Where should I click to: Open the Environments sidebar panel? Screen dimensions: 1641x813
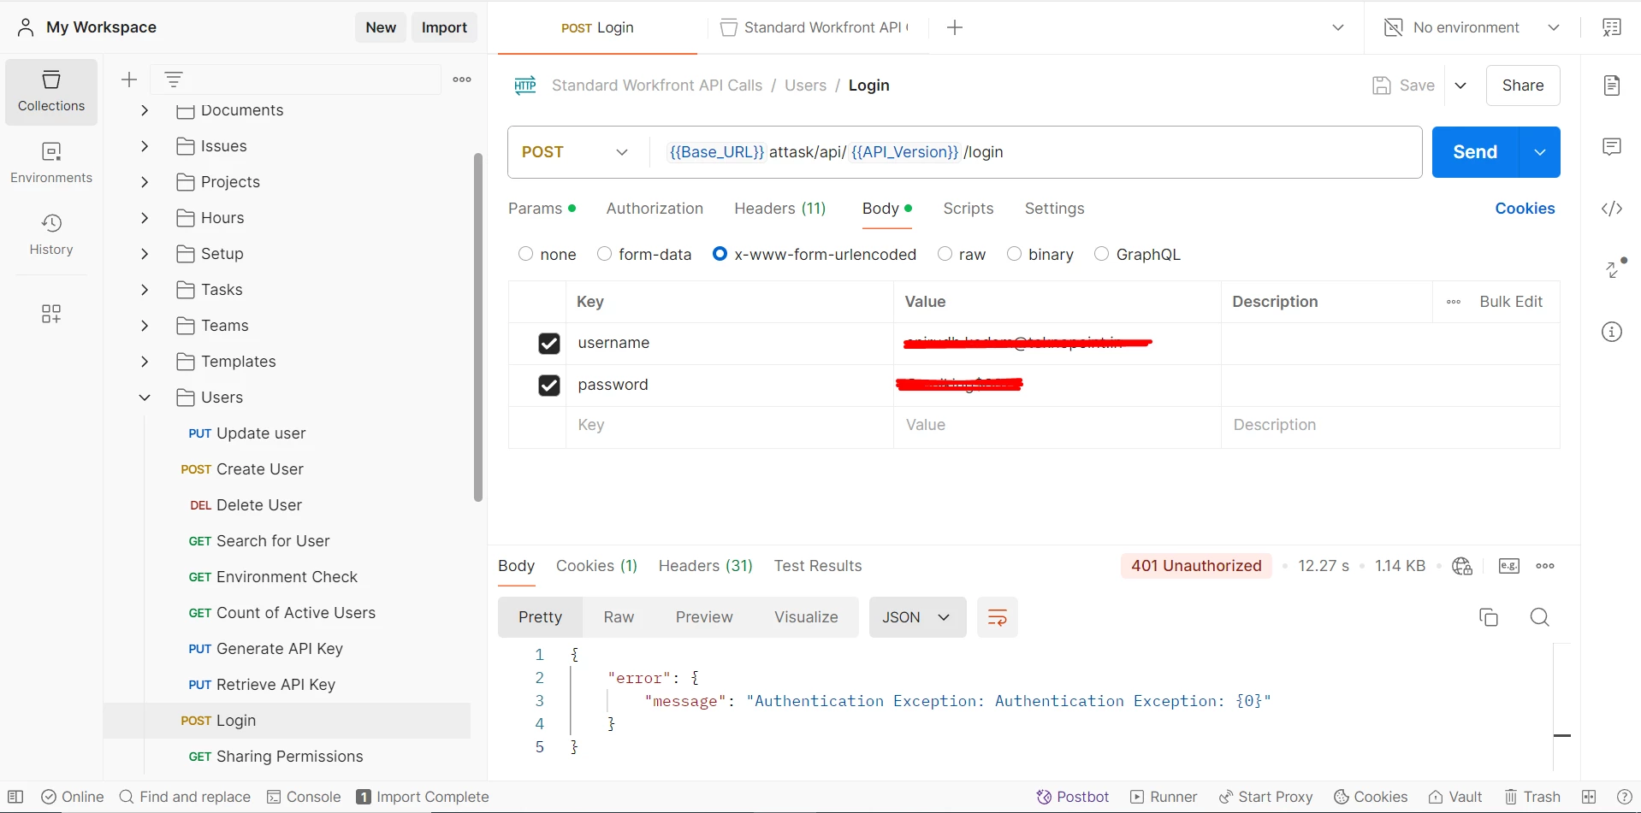pos(51,162)
